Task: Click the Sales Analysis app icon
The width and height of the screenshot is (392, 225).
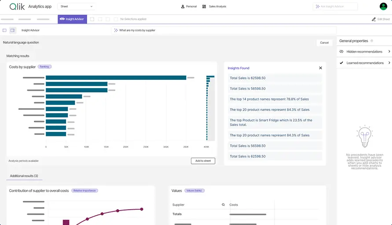Action: (x=204, y=7)
